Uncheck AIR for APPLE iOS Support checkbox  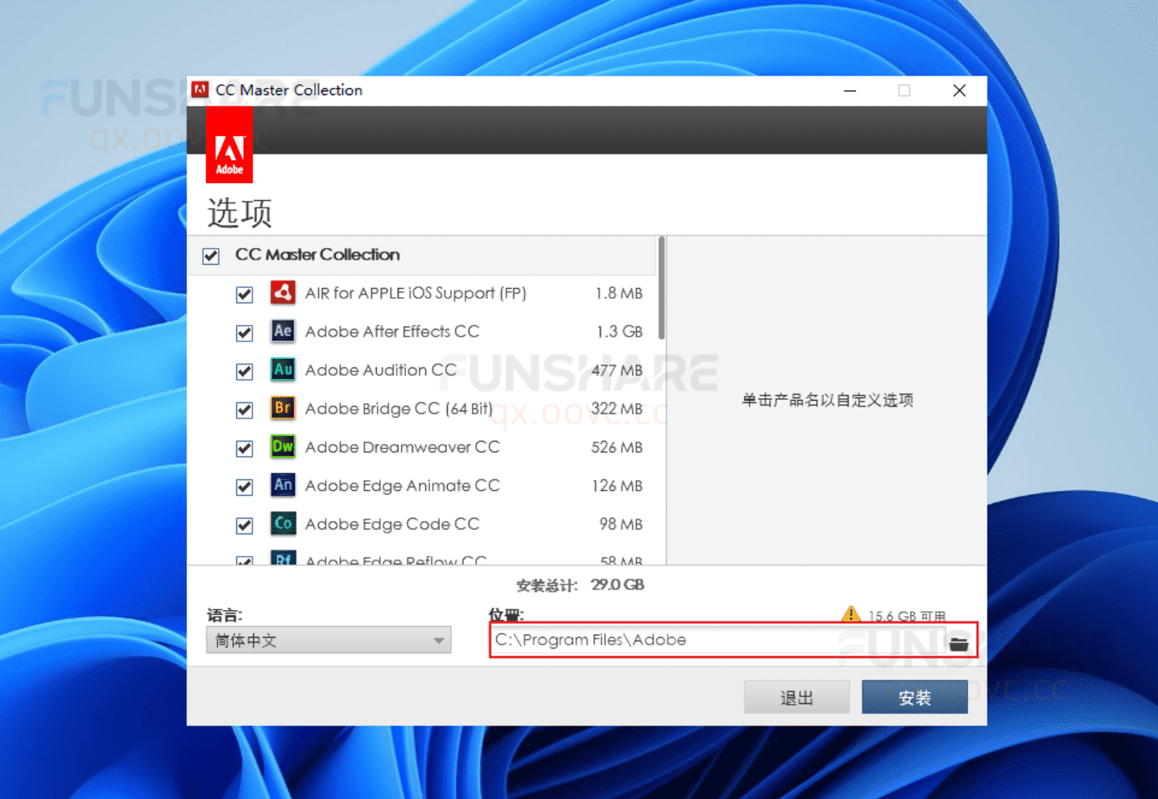coord(245,294)
